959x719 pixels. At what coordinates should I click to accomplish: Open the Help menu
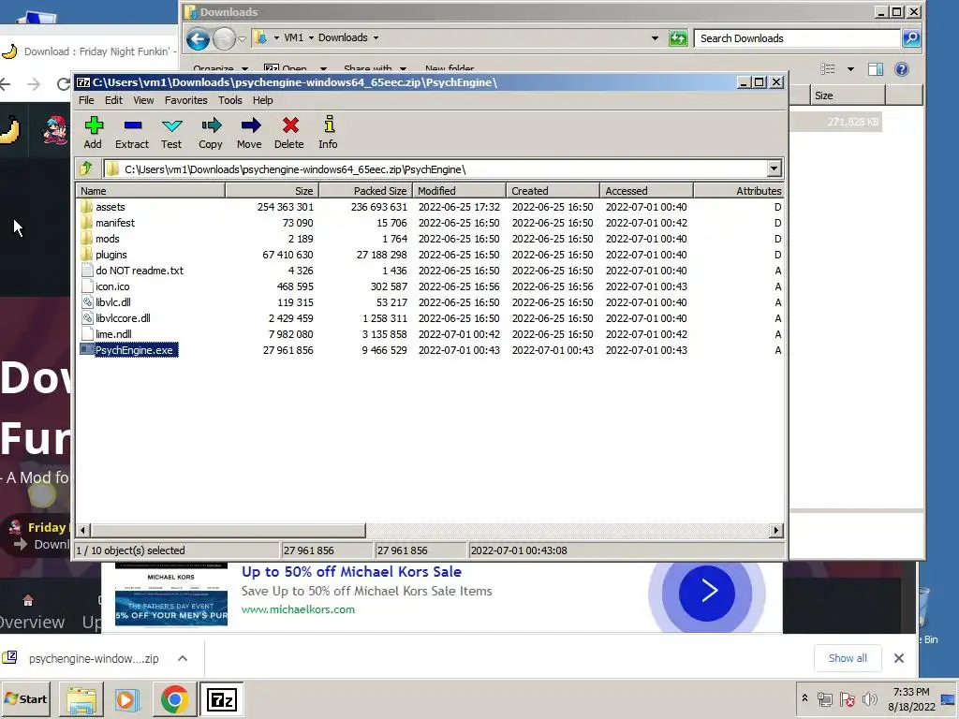click(262, 100)
